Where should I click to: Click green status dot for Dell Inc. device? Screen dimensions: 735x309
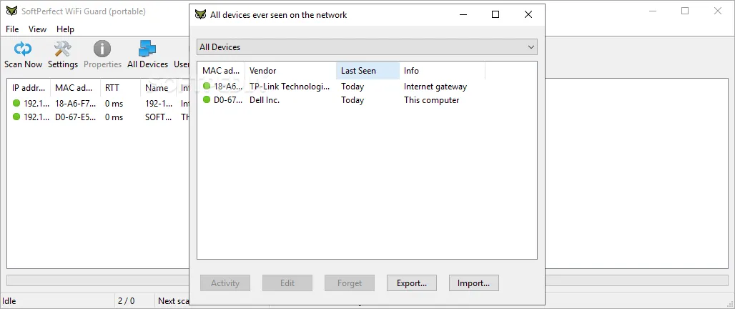click(207, 100)
